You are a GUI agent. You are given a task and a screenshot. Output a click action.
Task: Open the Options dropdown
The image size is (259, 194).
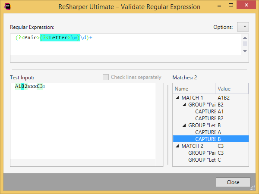tap(243, 27)
